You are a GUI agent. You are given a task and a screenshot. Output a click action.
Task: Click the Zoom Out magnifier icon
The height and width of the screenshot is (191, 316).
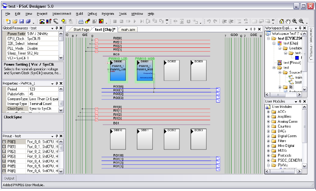pyautogui.click(x=301, y=21)
